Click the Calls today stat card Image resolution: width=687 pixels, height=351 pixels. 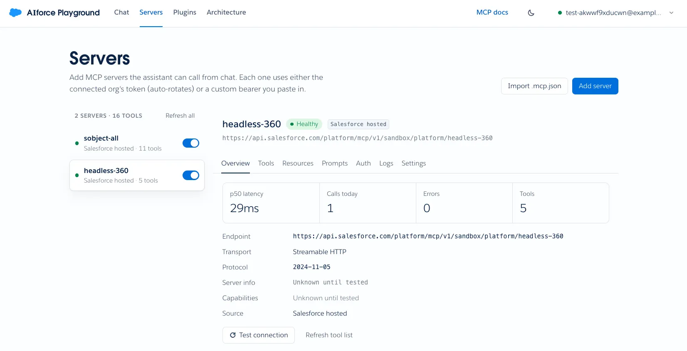(x=368, y=203)
